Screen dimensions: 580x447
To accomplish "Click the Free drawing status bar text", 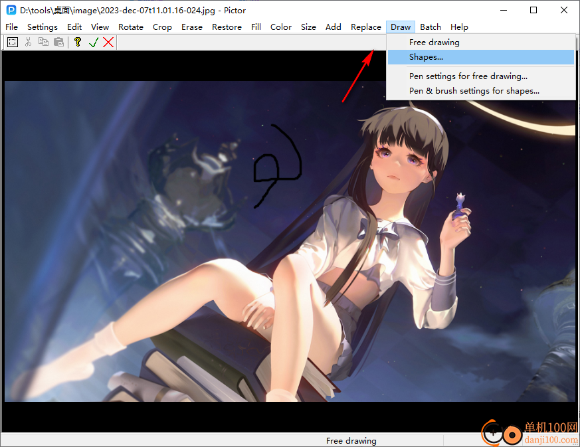I will click(351, 441).
